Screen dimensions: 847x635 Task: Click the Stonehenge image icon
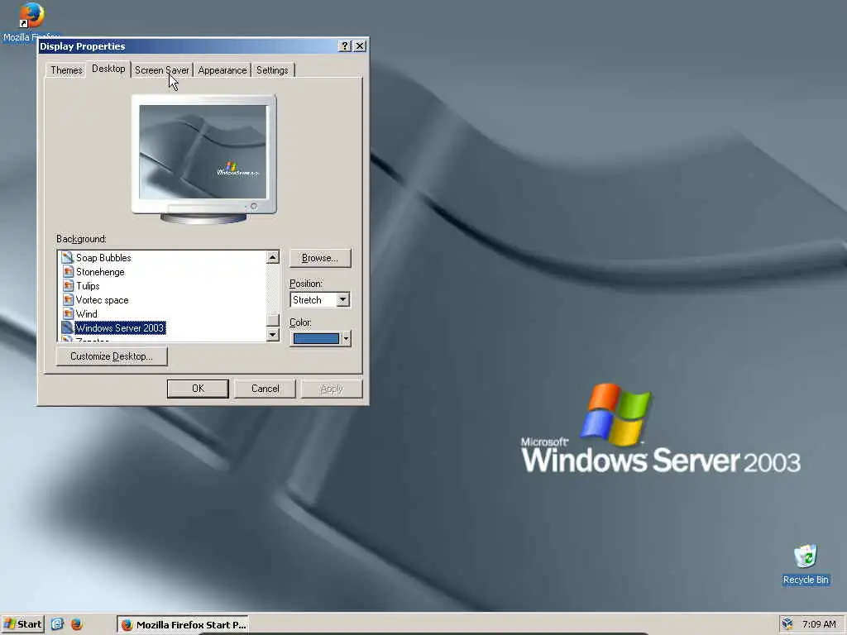68,272
